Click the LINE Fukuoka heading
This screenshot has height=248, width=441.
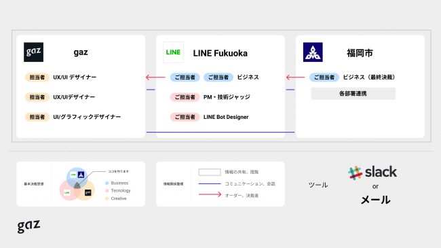(220, 53)
